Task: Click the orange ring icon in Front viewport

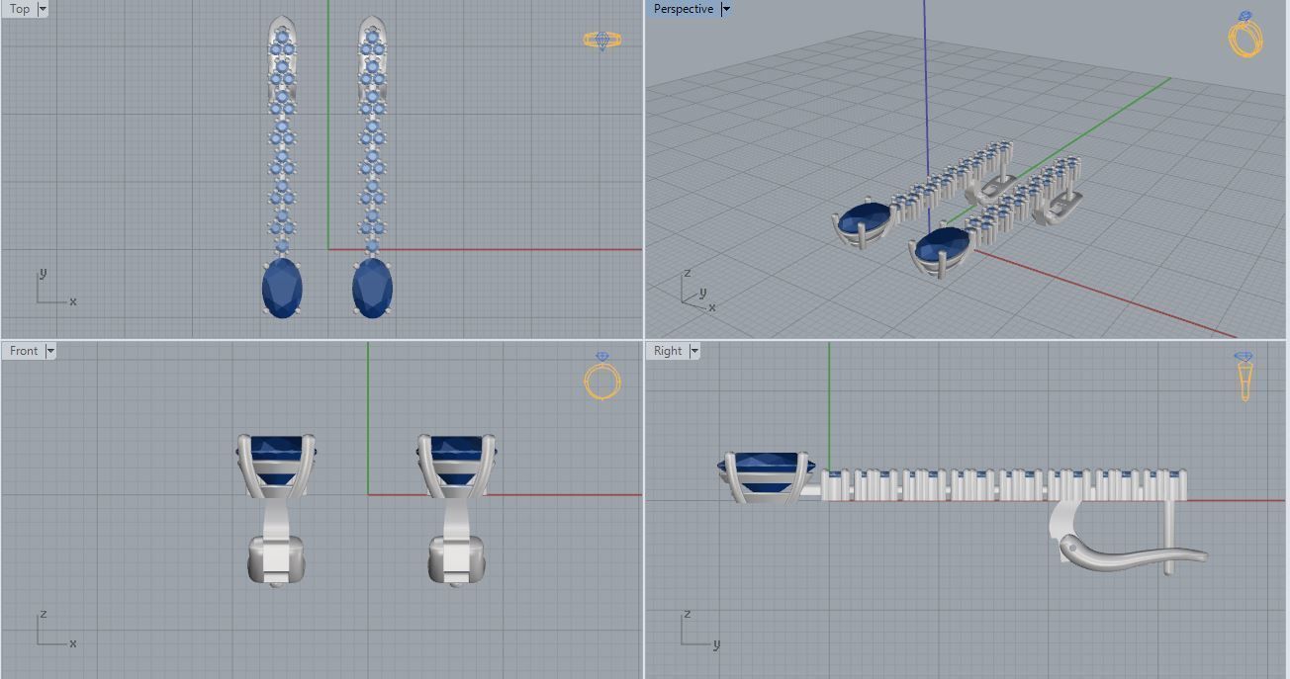Action: pos(602,376)
